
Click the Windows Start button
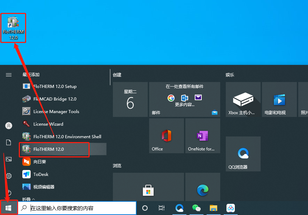click(9, 208)
